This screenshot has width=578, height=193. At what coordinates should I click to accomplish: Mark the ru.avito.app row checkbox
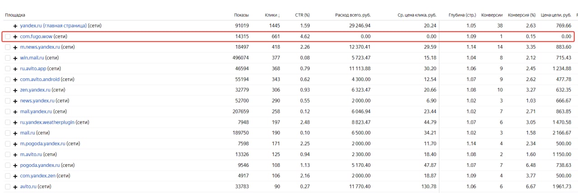click(x=8, y=68)
